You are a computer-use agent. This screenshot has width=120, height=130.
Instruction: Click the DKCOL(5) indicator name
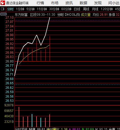(72, 15)
